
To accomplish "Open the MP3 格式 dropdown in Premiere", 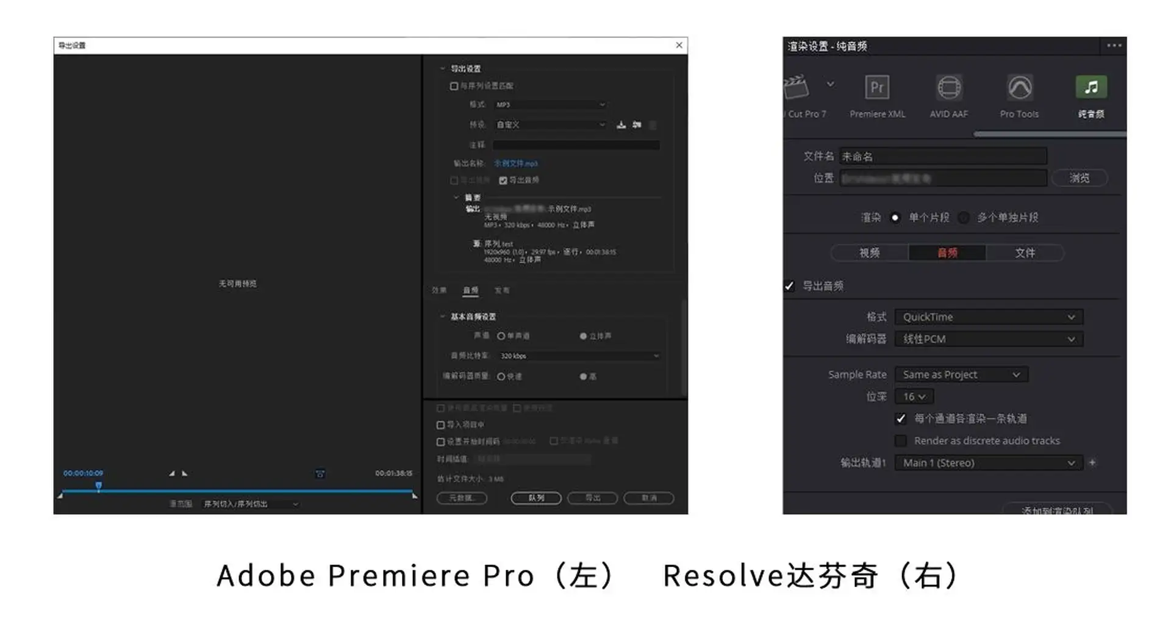I will (x=551, y=105).
